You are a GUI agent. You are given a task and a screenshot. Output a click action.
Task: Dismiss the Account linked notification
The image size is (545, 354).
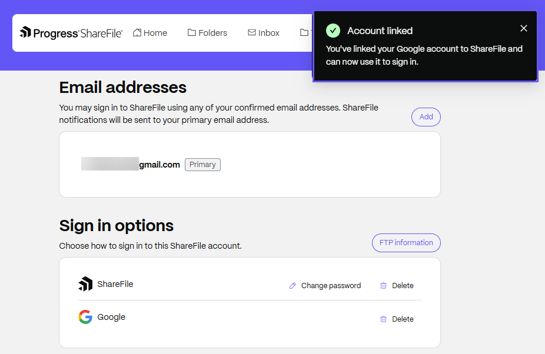pos(524,28)
